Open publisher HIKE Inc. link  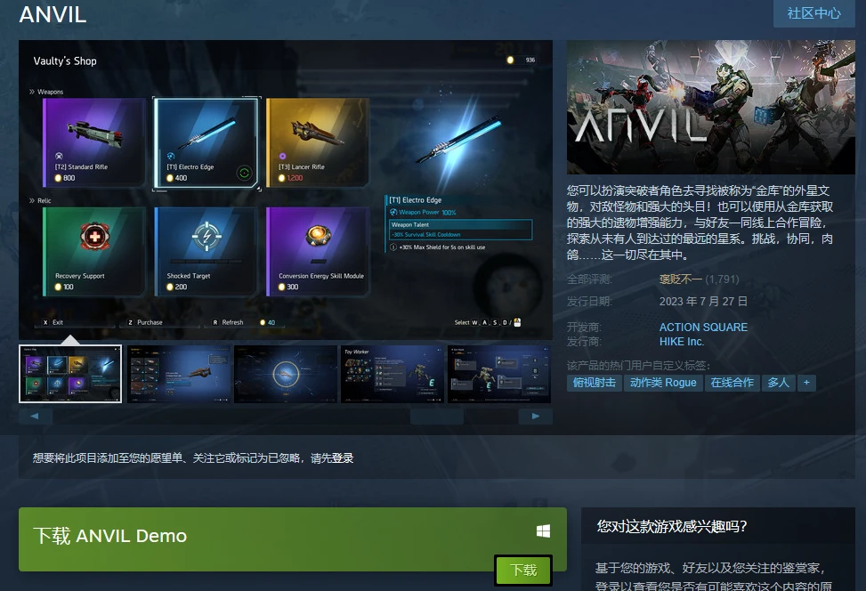click(x=681, y=342)
